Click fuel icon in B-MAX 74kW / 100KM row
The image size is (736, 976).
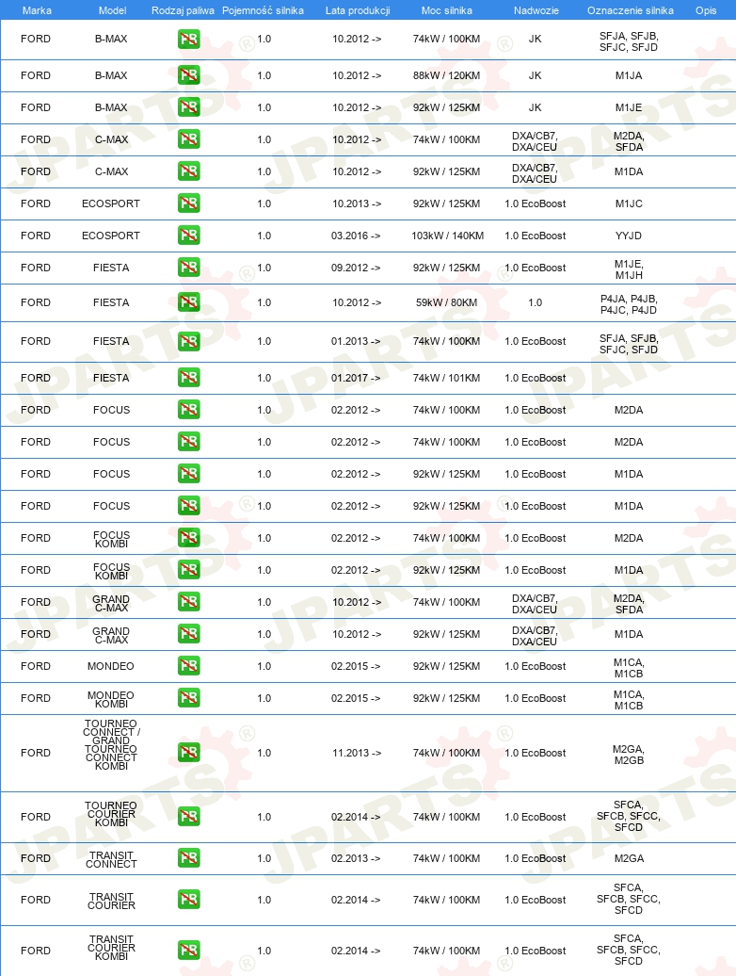coord(189,40)
